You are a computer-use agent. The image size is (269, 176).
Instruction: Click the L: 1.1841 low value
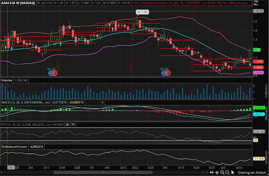[x=83, y=3]
